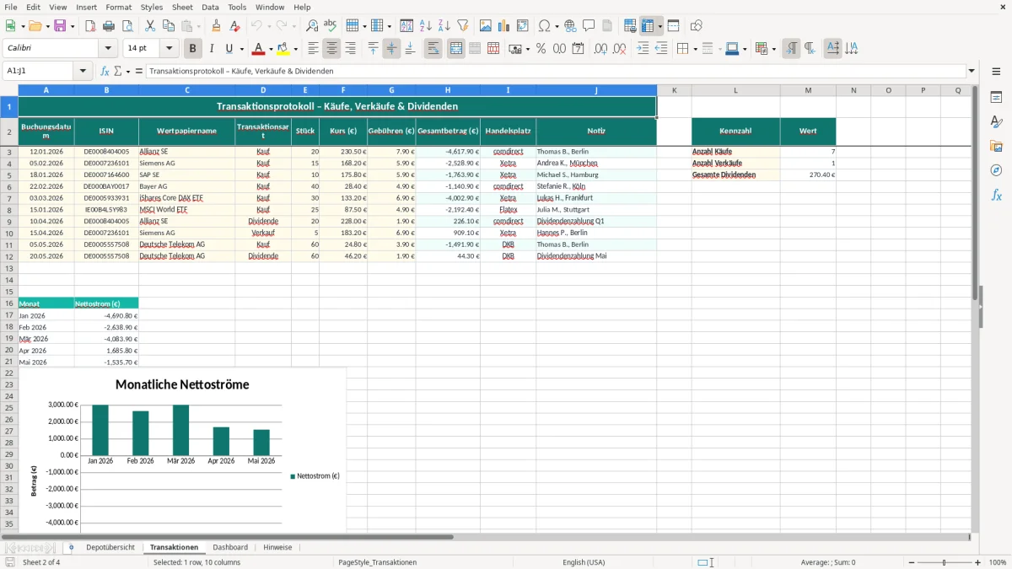Open the Select Function sum dropdown
Viewport: 1012px width, 569px height.
tap(129, 71)
